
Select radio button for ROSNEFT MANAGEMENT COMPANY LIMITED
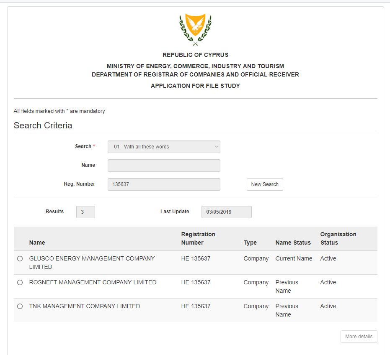[x=20, y=283]
